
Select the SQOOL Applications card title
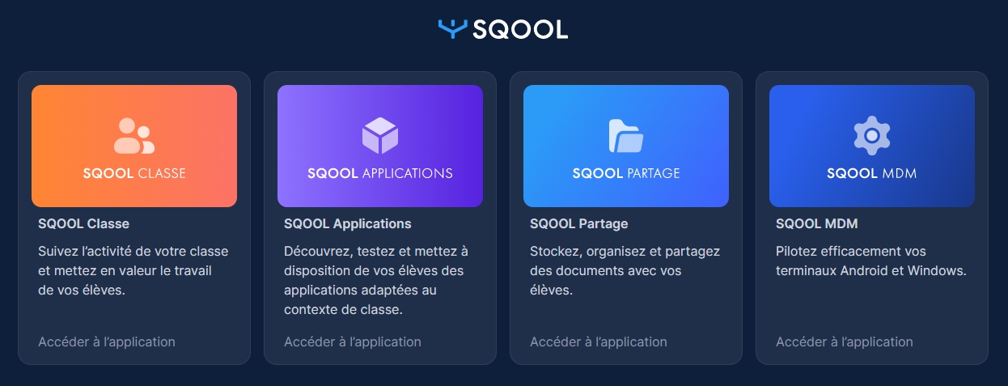[348, 223]
